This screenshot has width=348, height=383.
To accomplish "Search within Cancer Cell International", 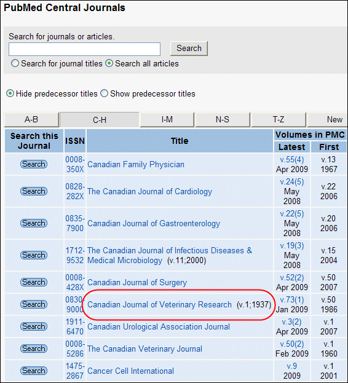I will pos(34,371).
